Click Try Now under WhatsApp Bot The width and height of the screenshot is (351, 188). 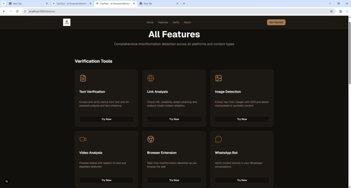[x=242, y=180]
